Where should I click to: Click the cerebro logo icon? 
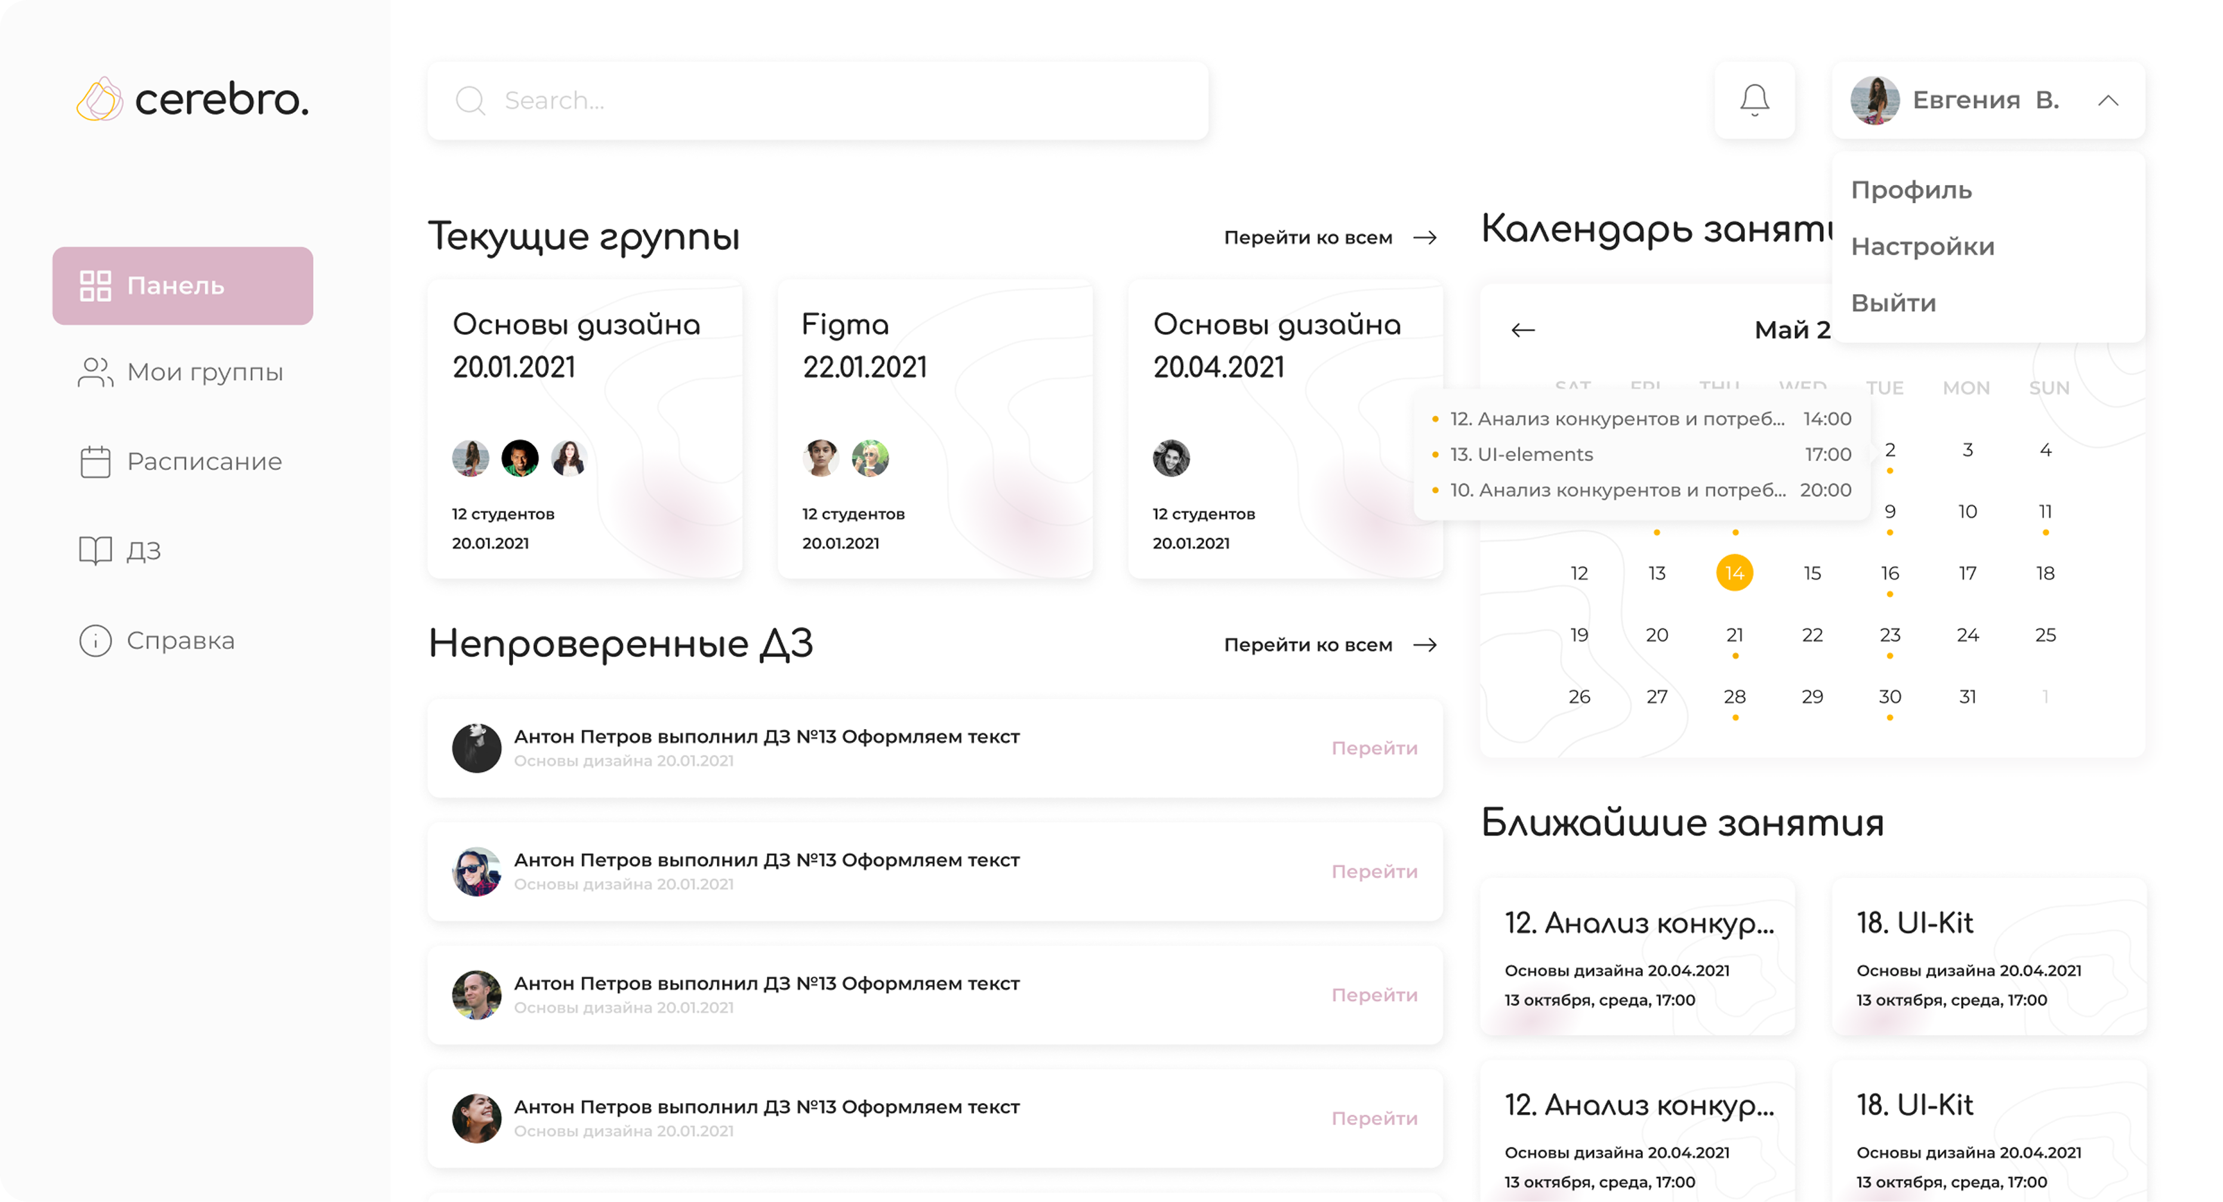coord(100,98)
